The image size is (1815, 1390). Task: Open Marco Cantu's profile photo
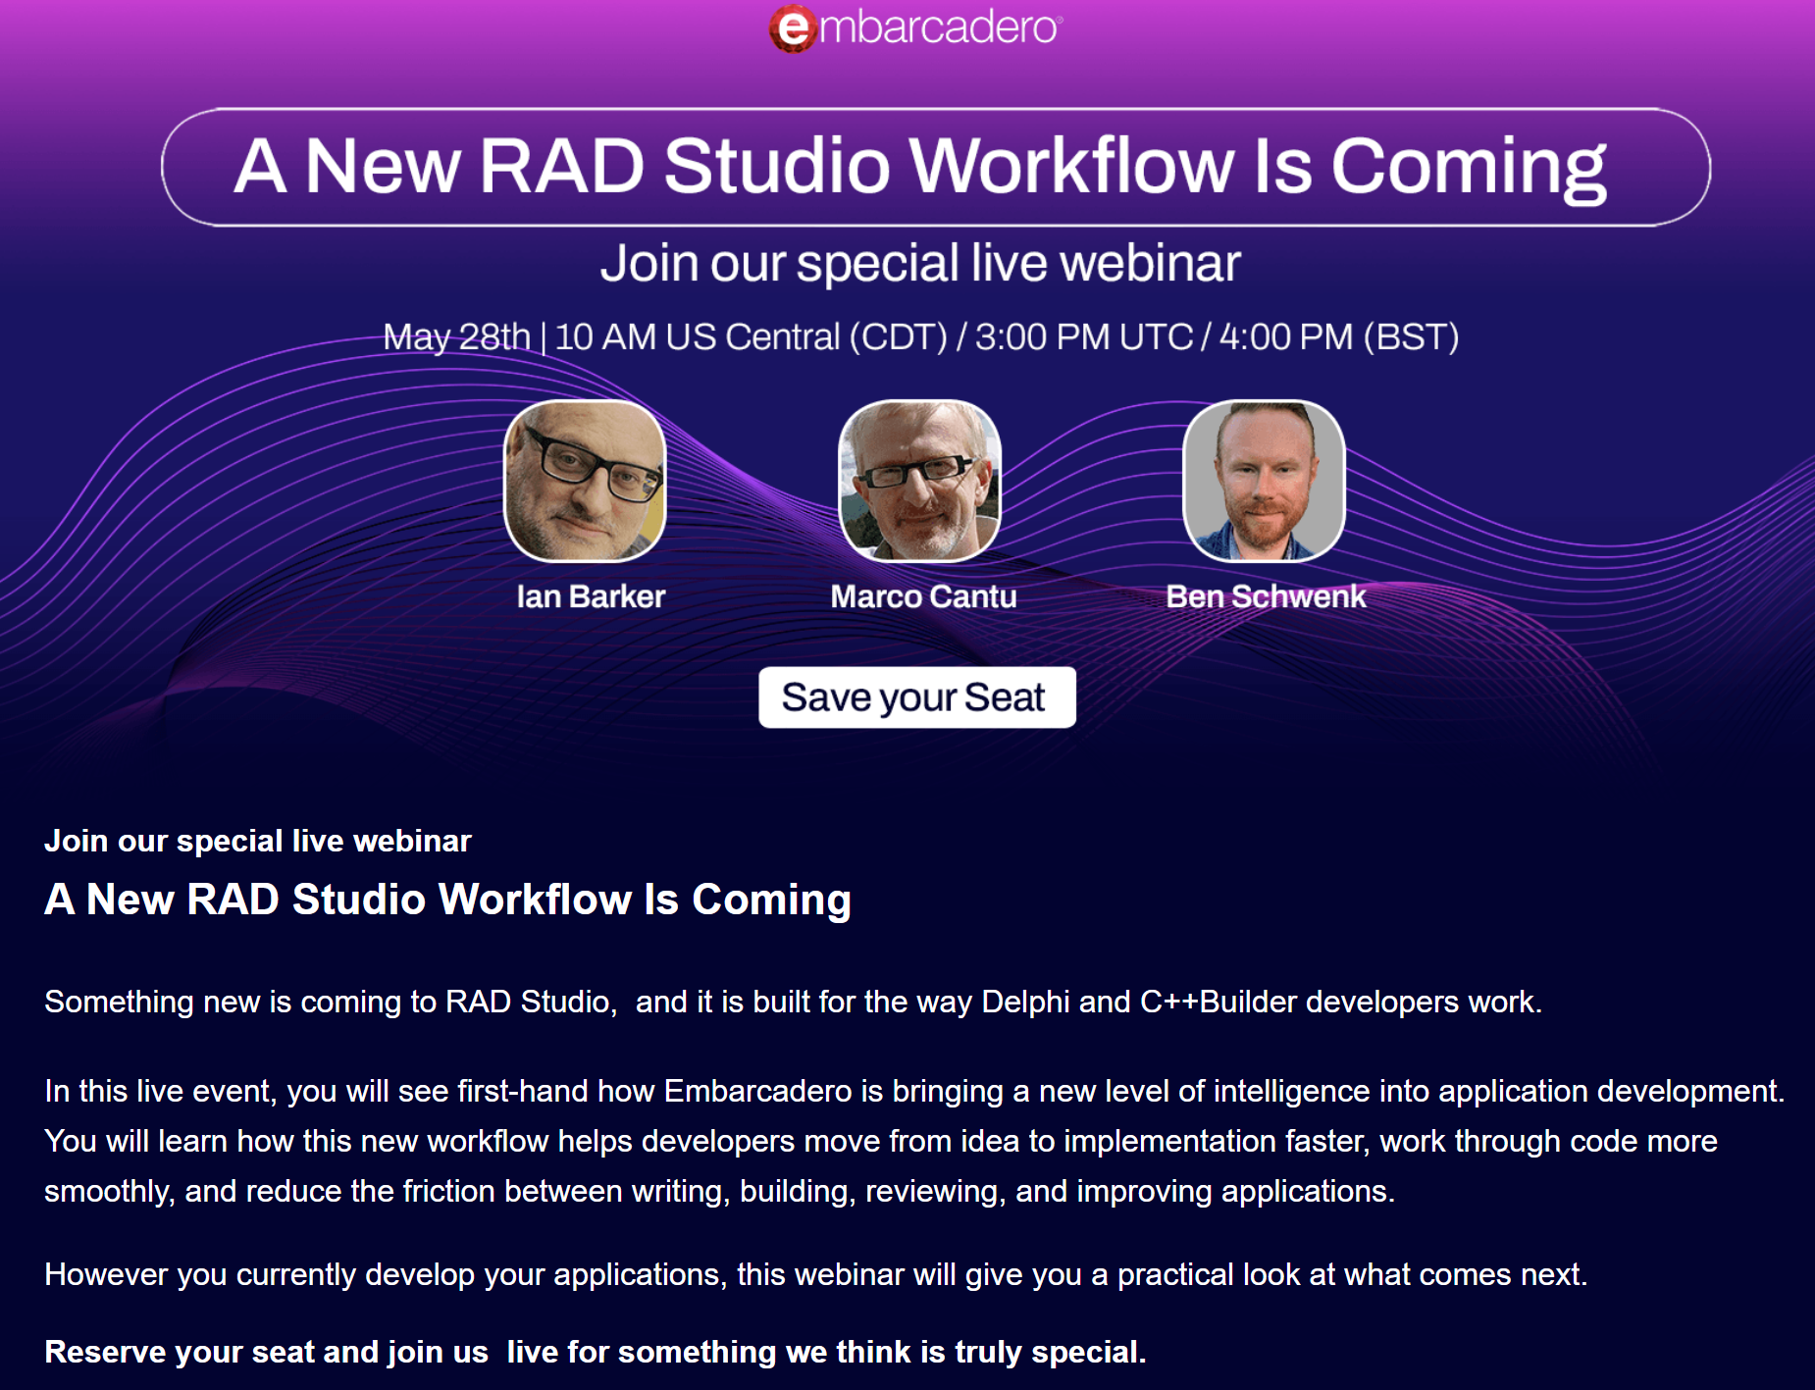tap(920, 481)
